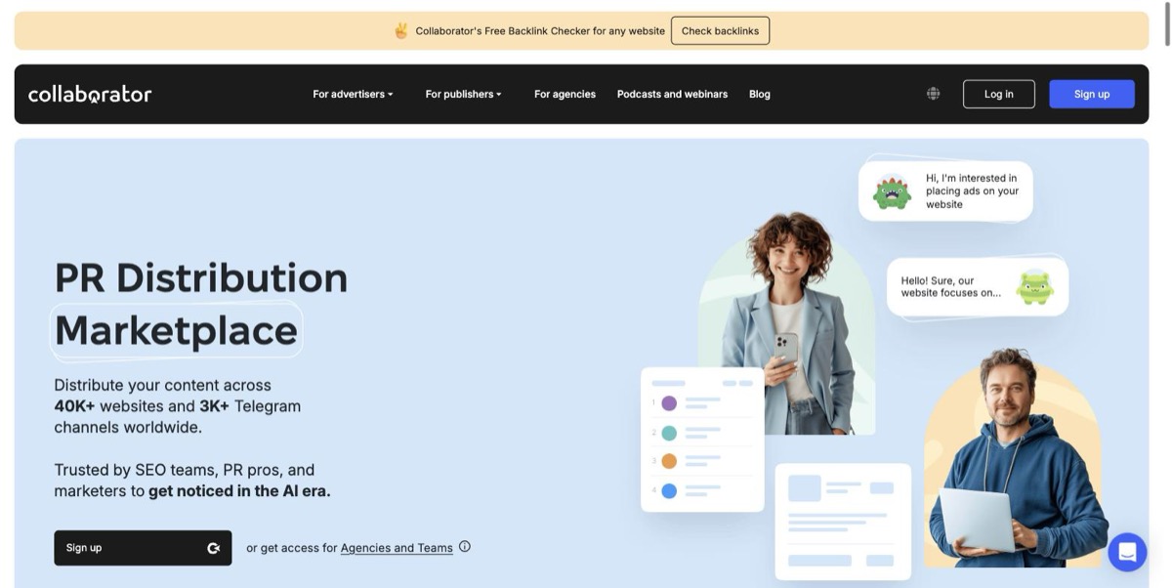This screenshot has width=1172, height=588.
Task: Click the monster avatar in the reply bubble
Action: 1034,286
